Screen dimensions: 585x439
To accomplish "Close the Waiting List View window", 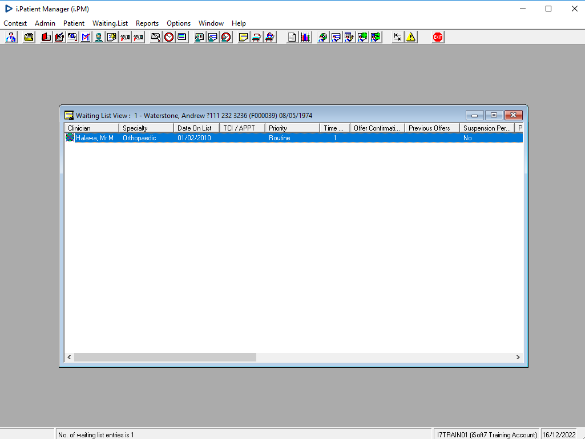I will 513,115.
